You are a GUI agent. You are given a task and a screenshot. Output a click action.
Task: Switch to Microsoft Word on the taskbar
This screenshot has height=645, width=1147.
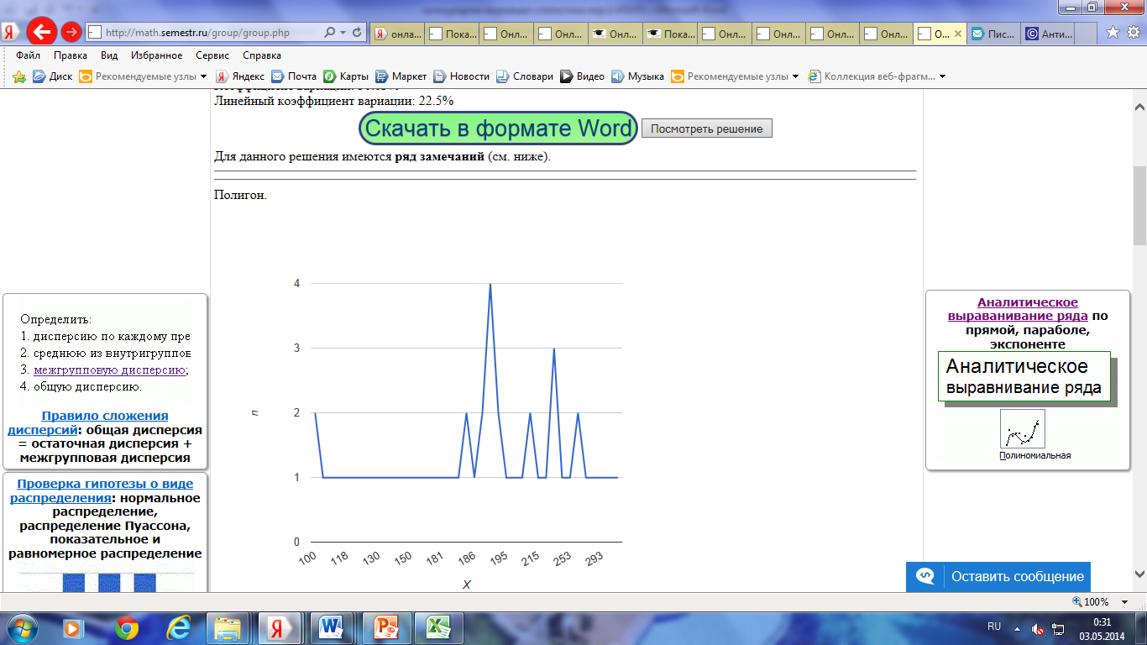pos(333,627)
